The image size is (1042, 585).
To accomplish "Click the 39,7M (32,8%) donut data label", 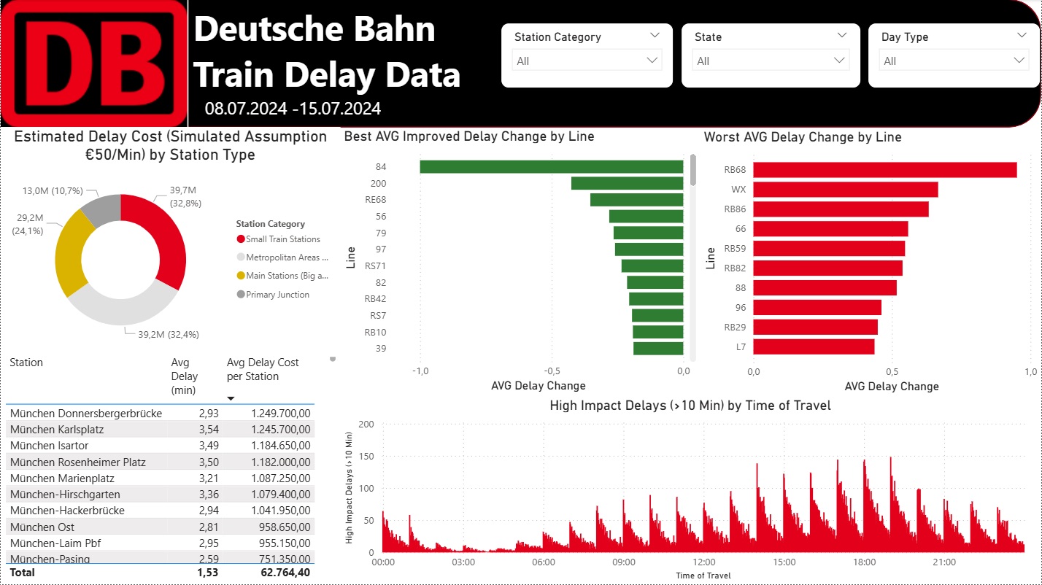I will pyautogui.click(x=185, y=197).
